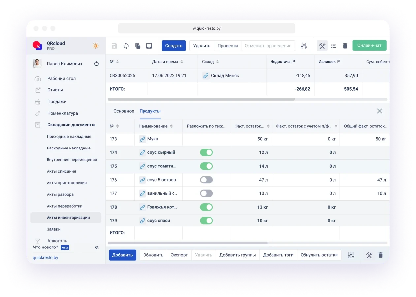Expand the Складские документы sidebar section

click(71, 125)
